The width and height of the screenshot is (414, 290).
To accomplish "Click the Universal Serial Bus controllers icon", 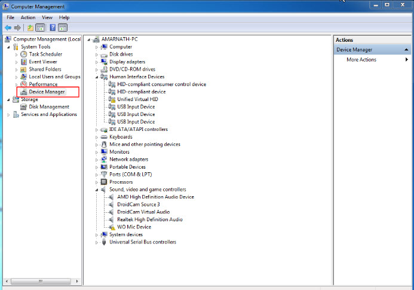I will [x=104, y=242].
